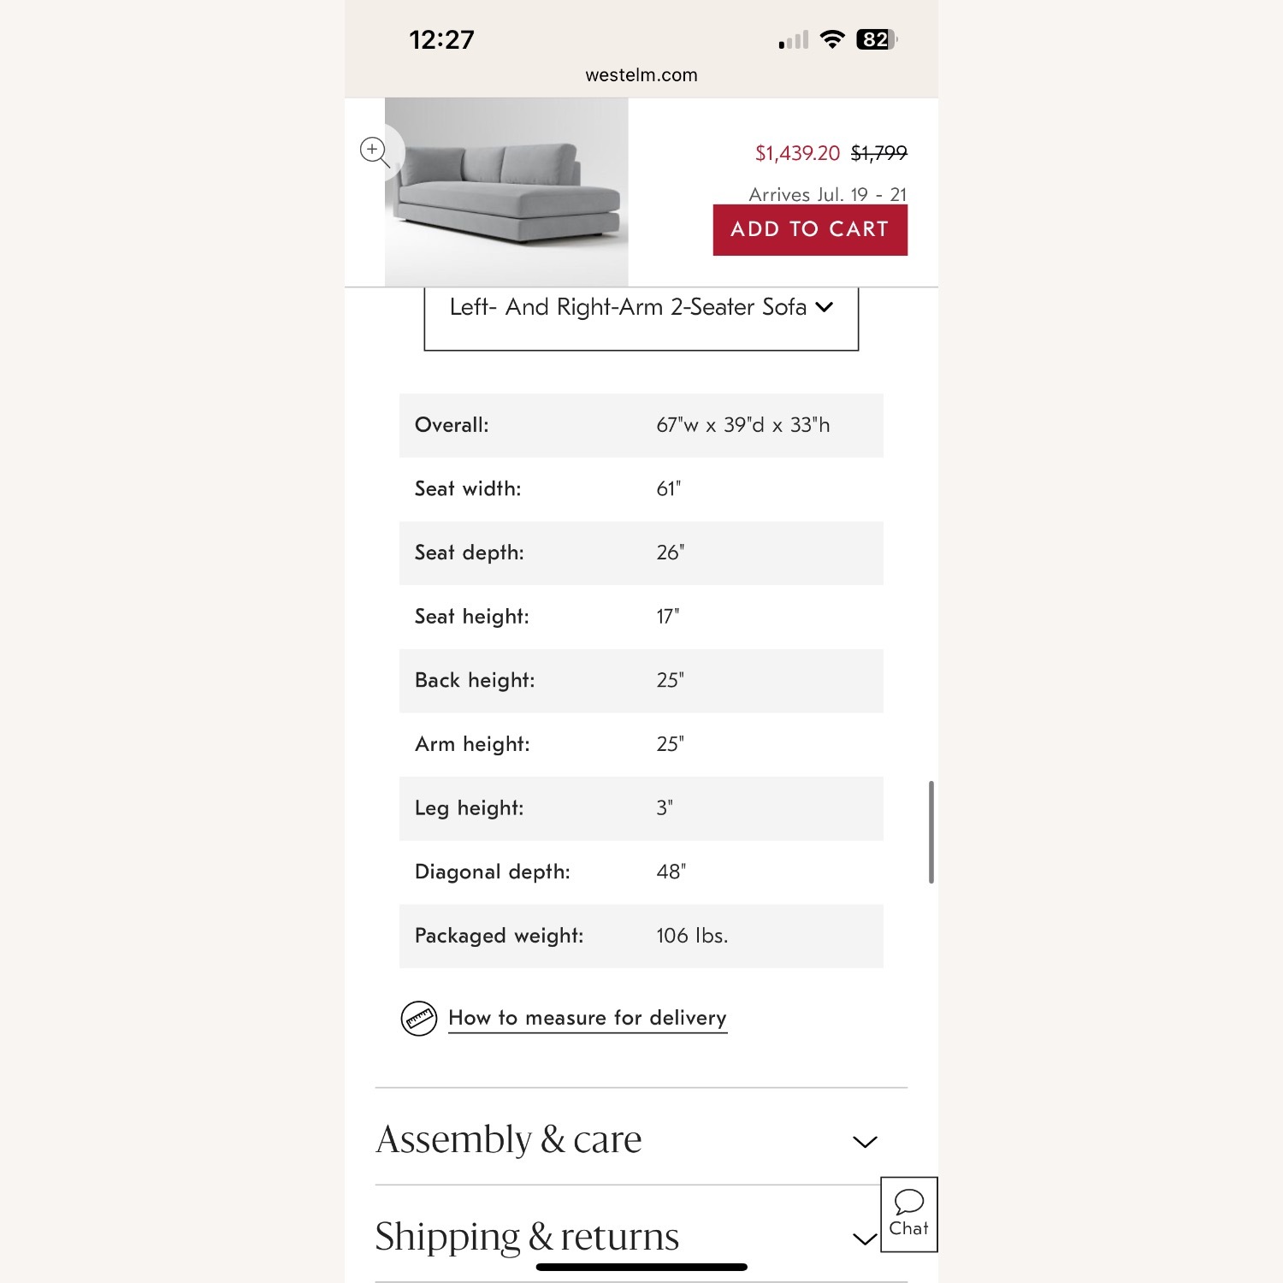The height and width of the screenshot is (1283, 1283).
Task: Click the ruler icon beside measuring guide
Action: tap(419, 1019)
